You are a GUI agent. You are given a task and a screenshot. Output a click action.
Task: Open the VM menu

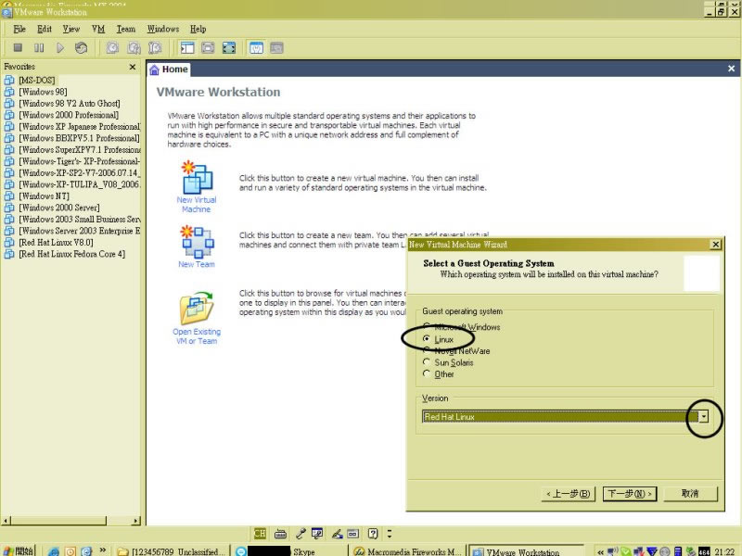tap(98, 30)
